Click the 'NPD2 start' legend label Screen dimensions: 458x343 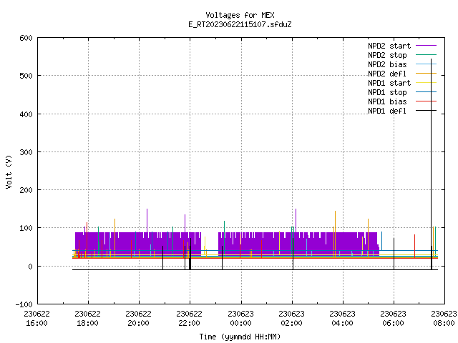click(389, 46)
